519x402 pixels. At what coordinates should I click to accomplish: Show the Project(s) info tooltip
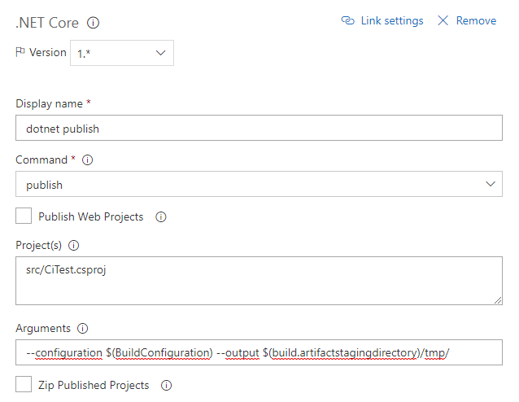(73, 246)
